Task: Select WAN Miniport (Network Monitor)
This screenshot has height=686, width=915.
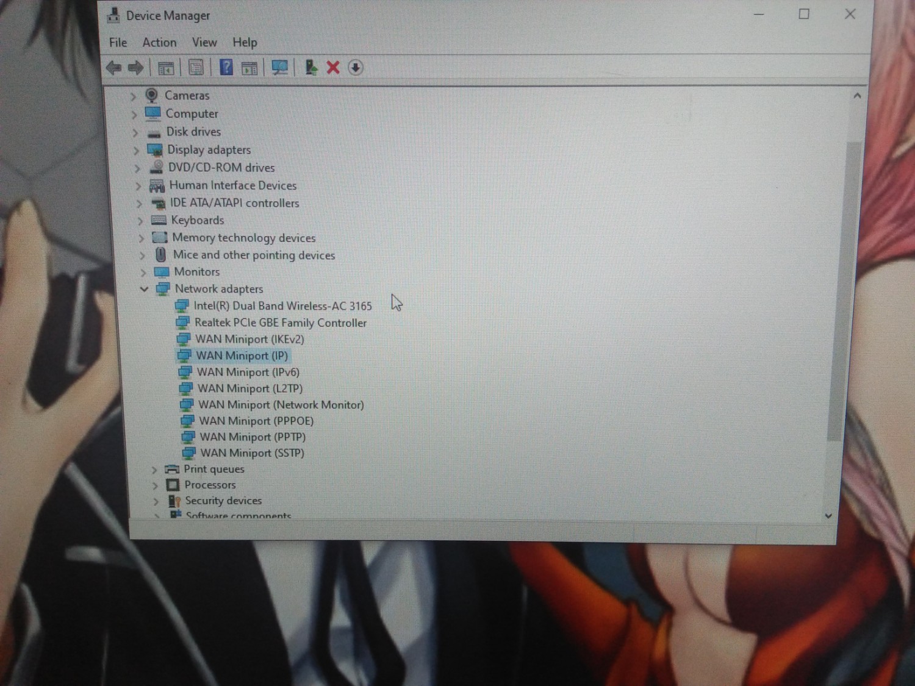Action: (x=281, y=405)
